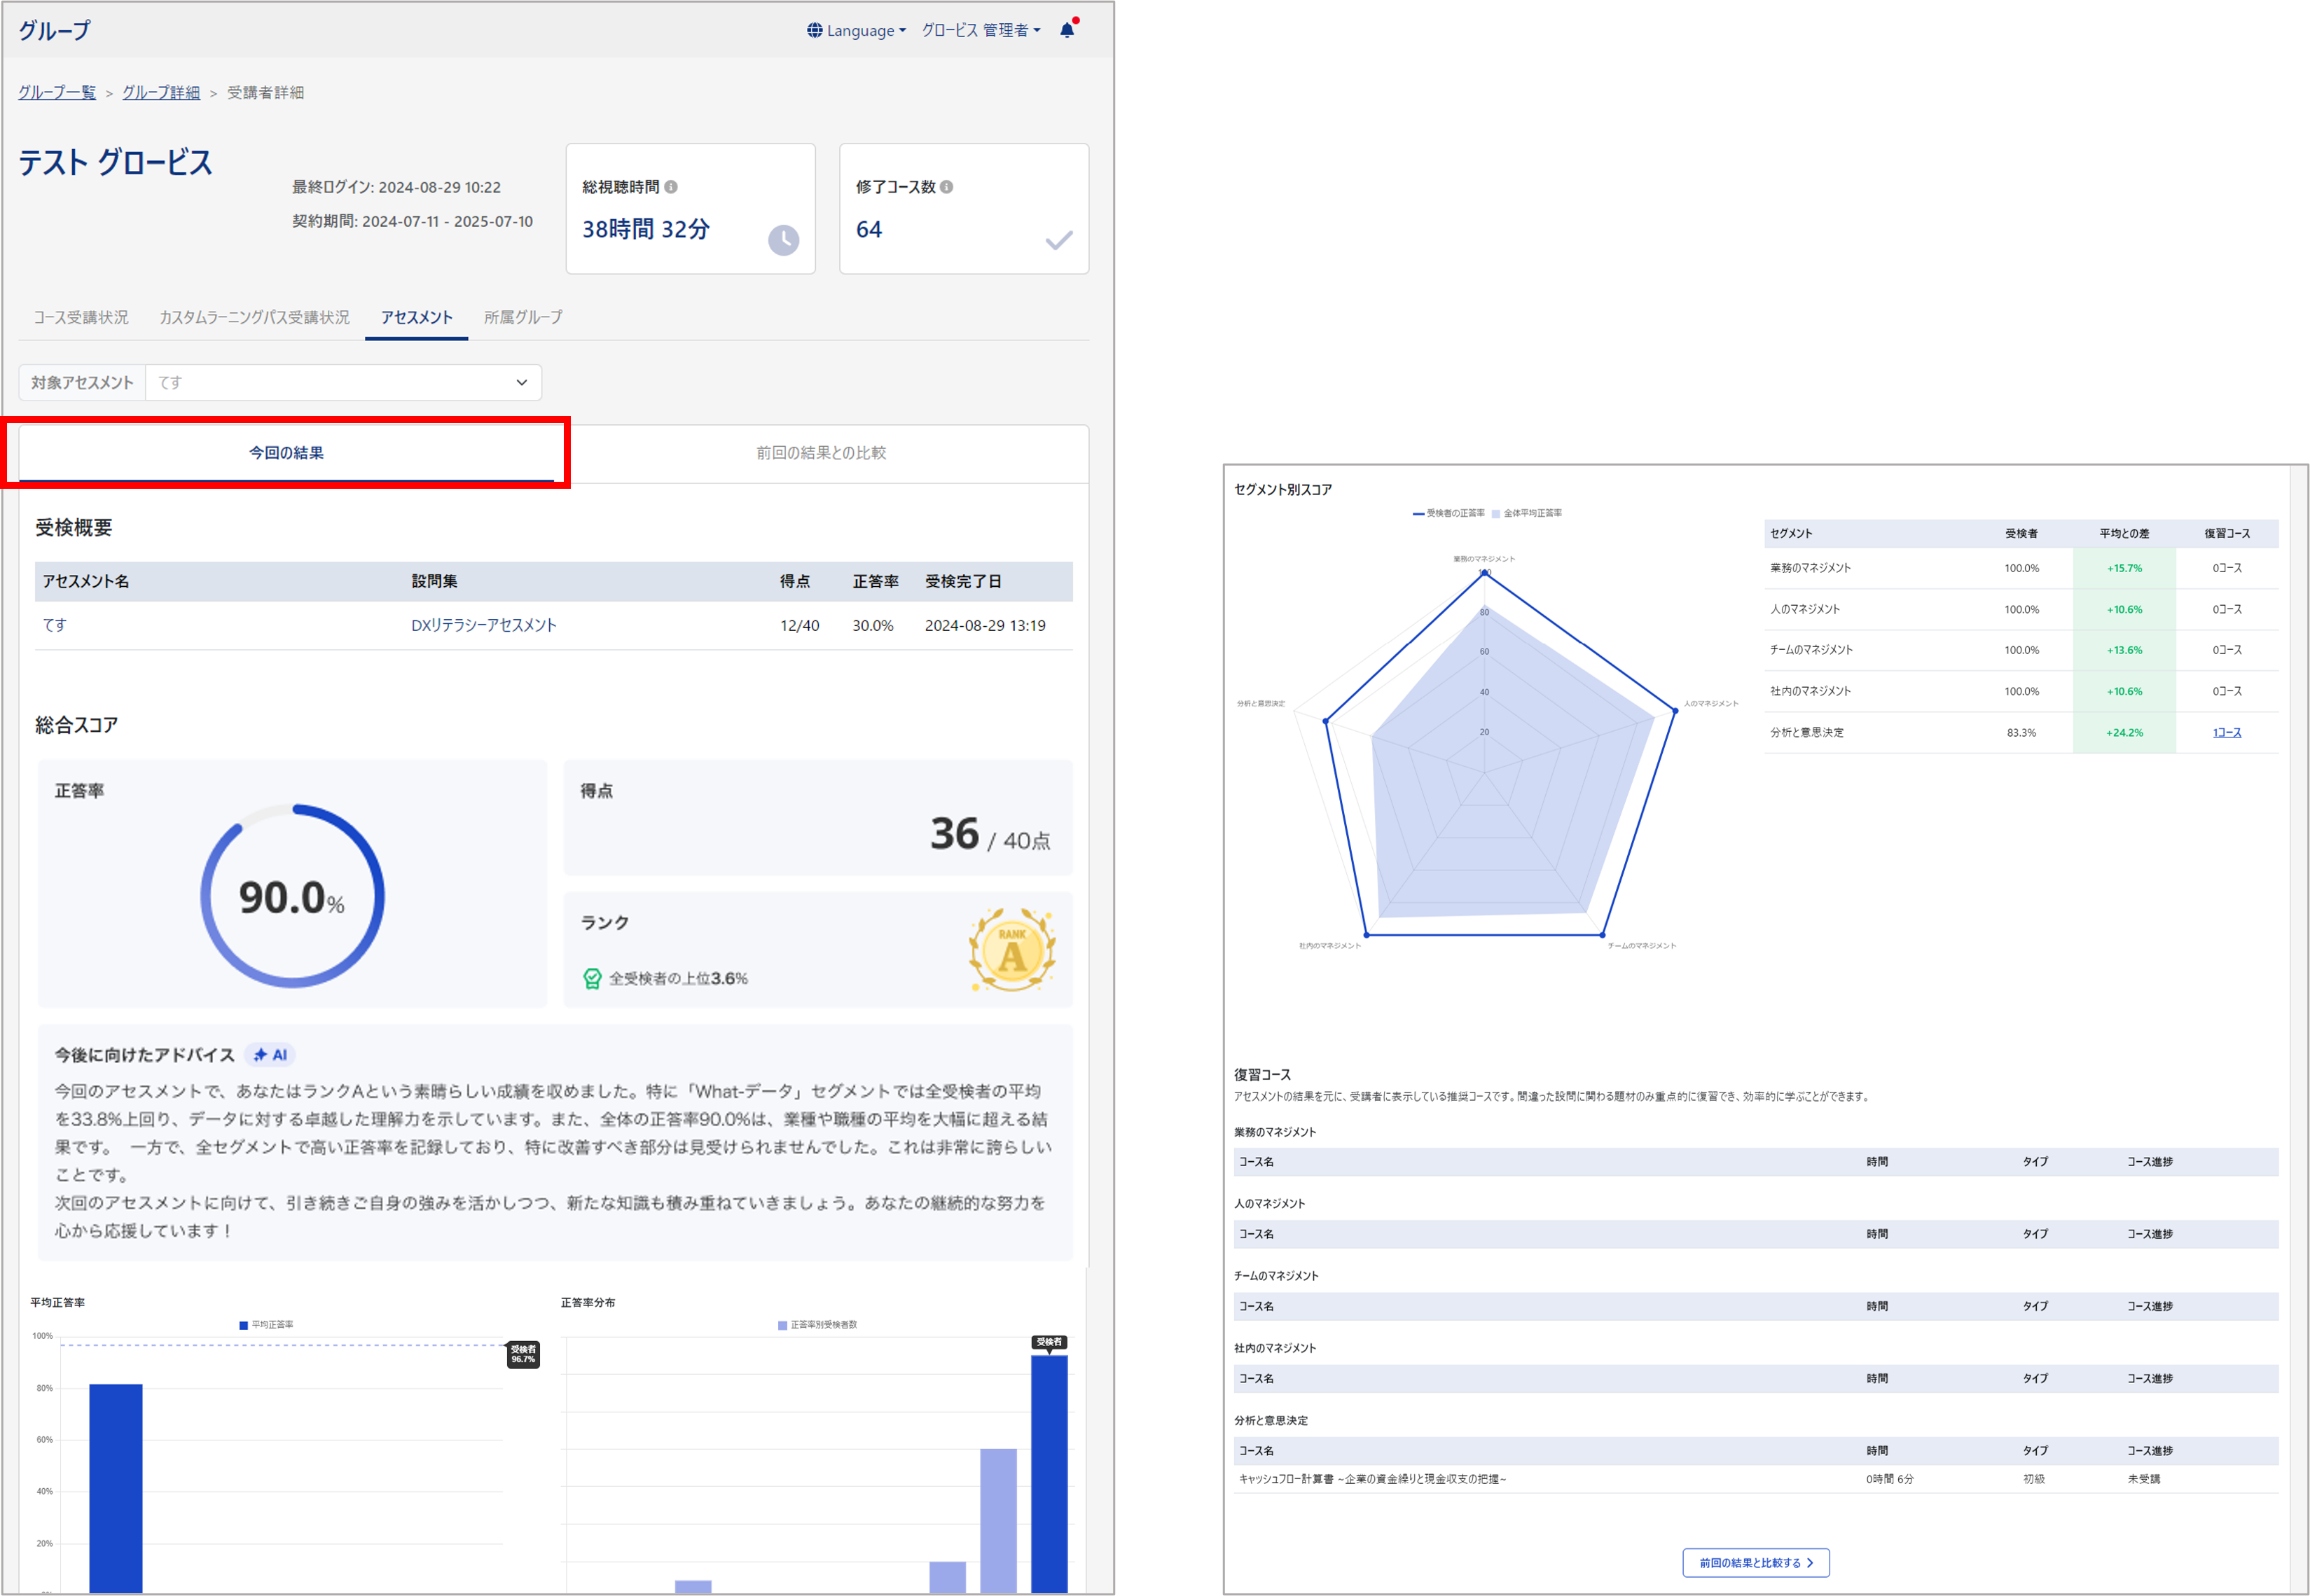
Task: Click the AI sparkle badge
Action: (270, 1055)
